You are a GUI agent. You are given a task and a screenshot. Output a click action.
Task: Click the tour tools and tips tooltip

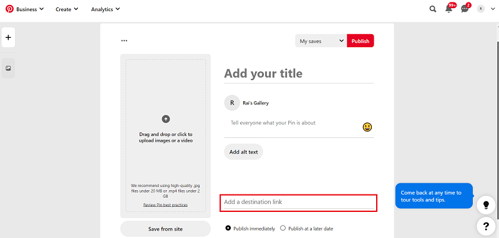434,196
